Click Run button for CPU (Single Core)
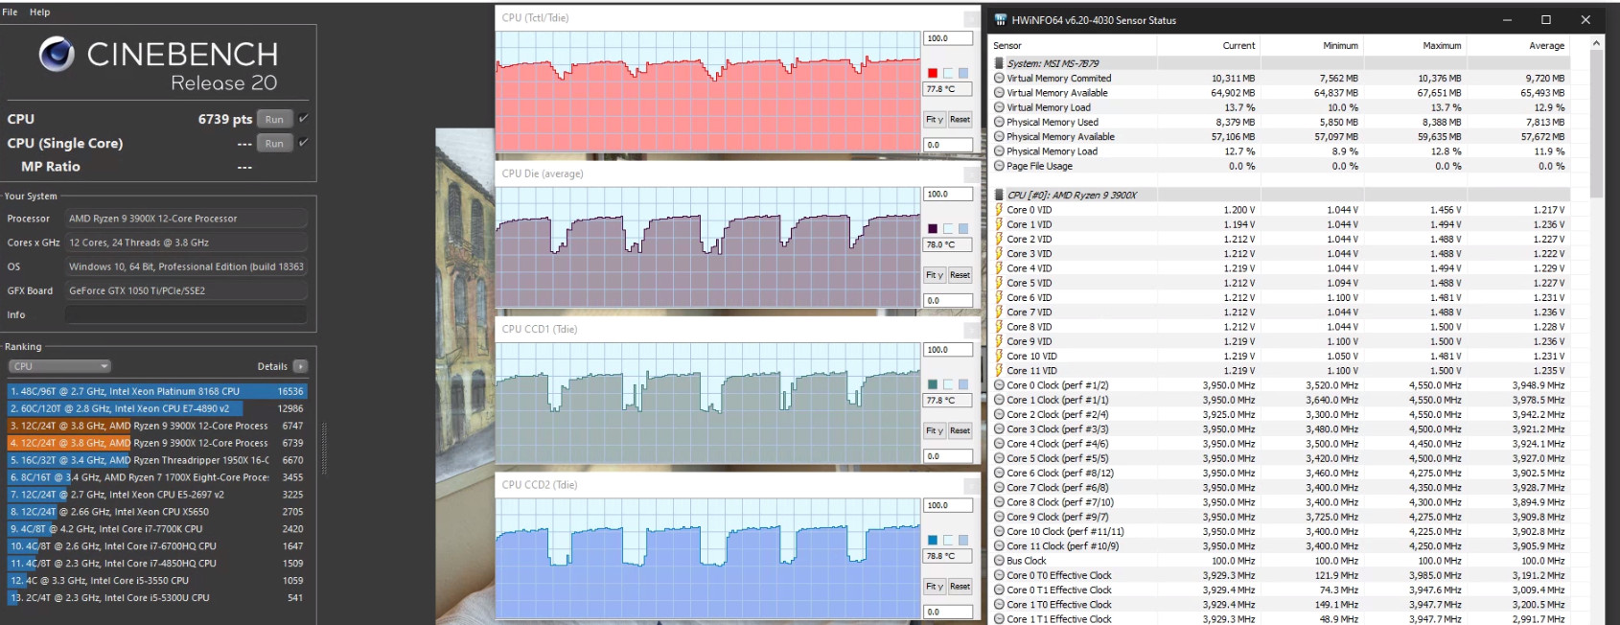Viewport: 1620px width, 625px height. 274,143
